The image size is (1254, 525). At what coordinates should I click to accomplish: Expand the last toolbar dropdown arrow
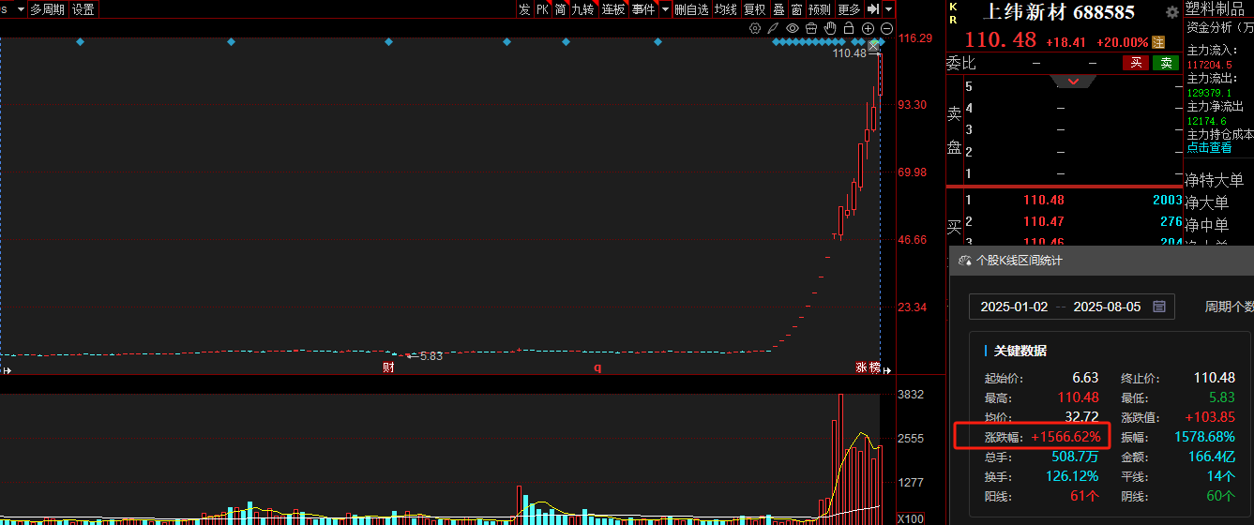[888, 9]
